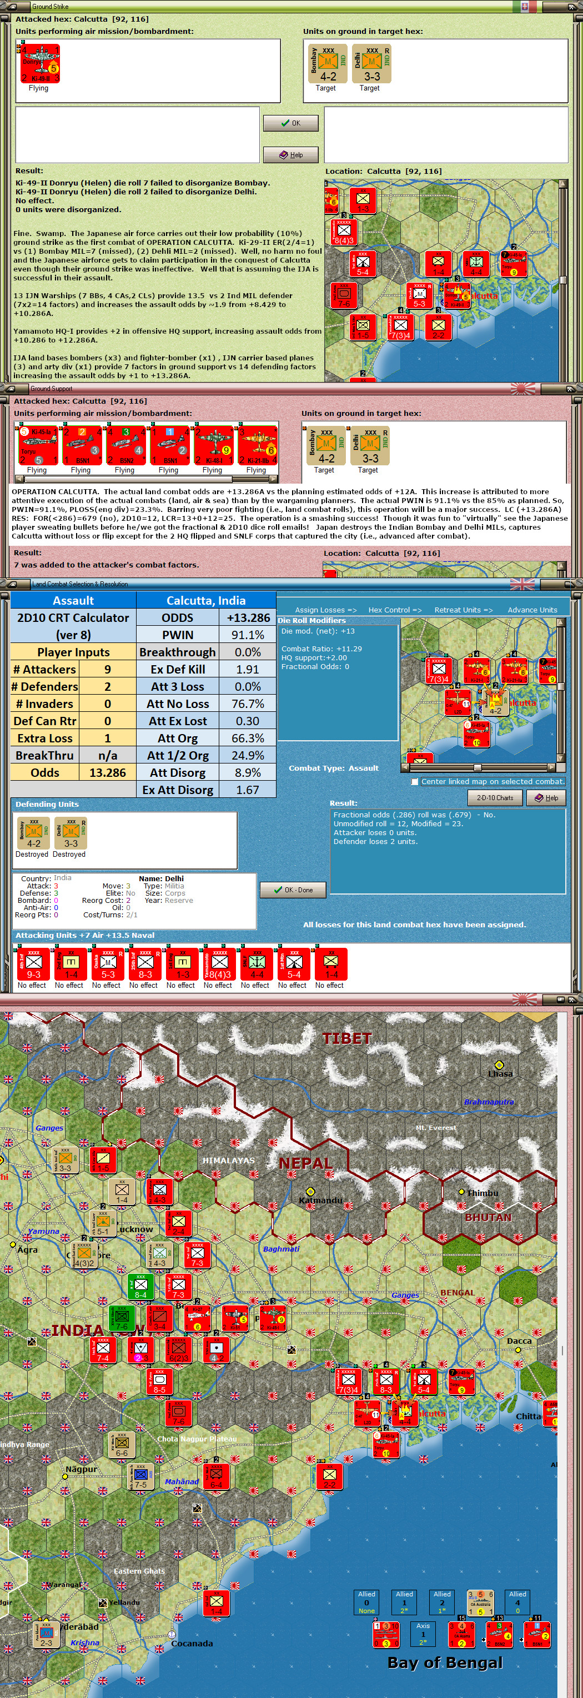Click the Allied 0 sea box section
This screenshot has height=1698, width=583.
pyautogui.click(x=366, y=1602)
